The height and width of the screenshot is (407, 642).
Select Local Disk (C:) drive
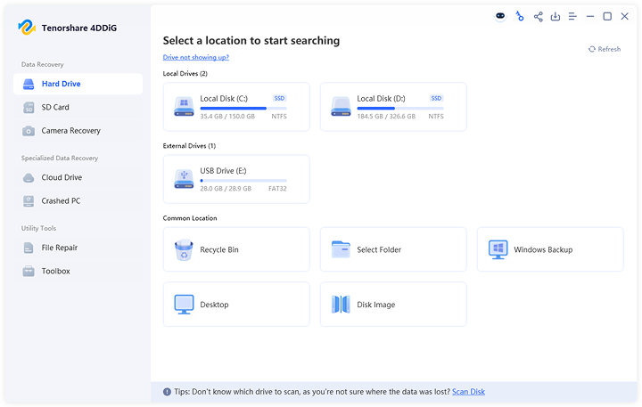point(236,107)
